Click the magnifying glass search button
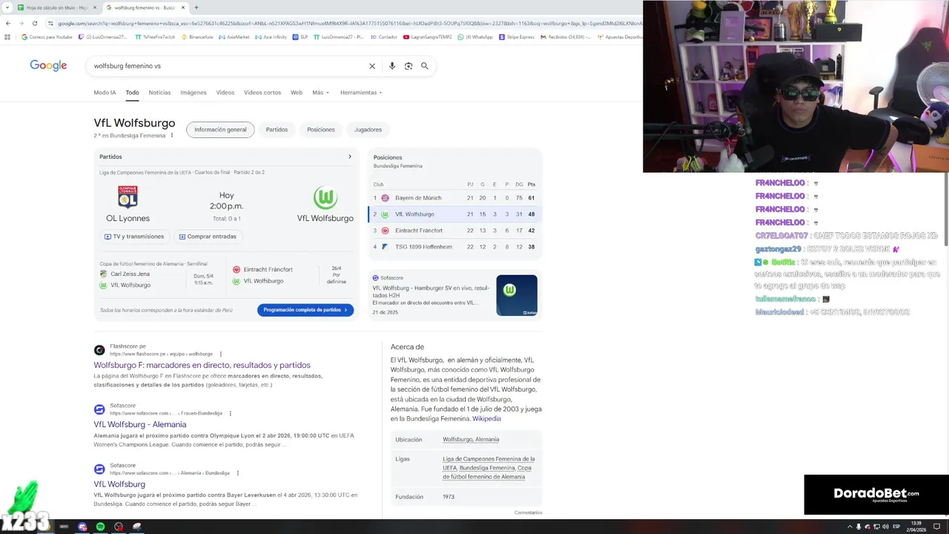 point(425,66)
